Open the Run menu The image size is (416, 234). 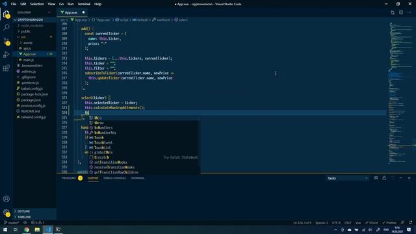[70, 4]
